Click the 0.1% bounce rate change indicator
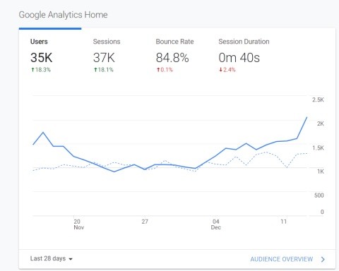The width and height of the screenshot is (339, 271). point(165,70)
